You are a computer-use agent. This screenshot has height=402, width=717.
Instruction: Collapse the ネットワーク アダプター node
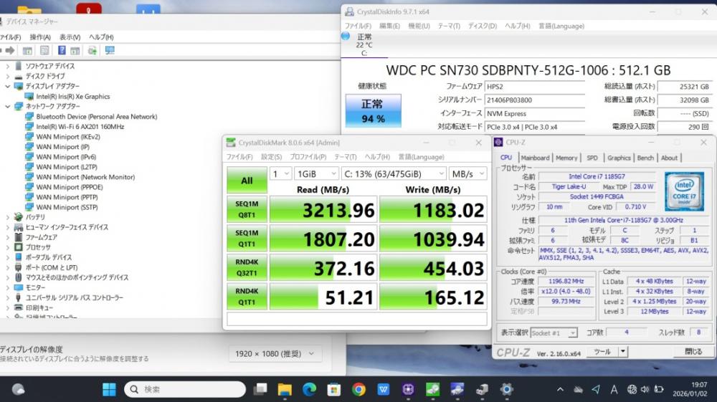click(x=7, y=106)
